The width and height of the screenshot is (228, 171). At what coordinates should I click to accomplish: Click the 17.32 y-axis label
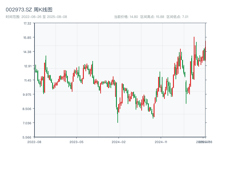[x=28, y=23]
